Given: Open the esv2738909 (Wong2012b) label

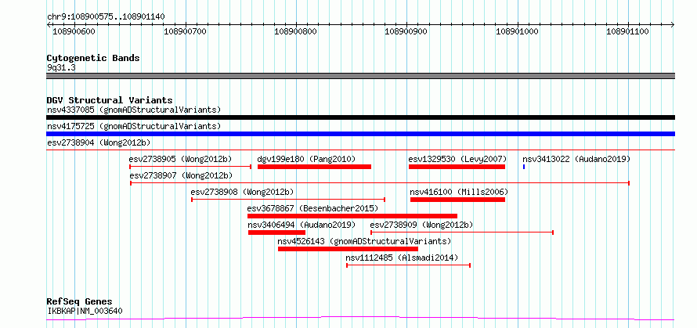Looking at the screenshot, I should (421, 225).
